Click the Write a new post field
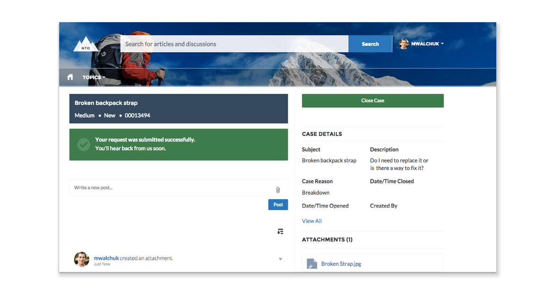 [x=171, y=188]
